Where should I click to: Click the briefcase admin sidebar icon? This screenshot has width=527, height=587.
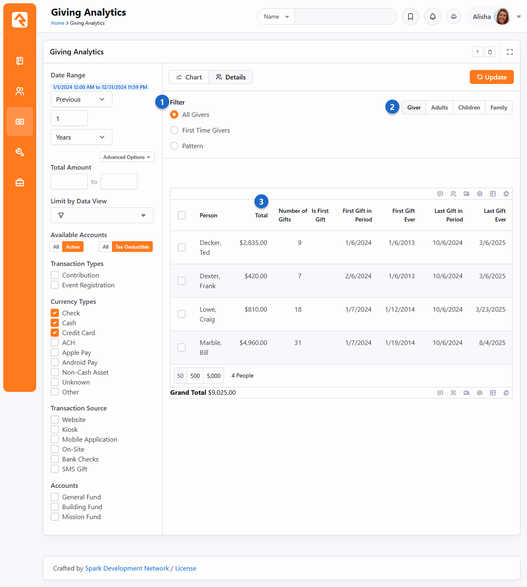pos(20,182)
